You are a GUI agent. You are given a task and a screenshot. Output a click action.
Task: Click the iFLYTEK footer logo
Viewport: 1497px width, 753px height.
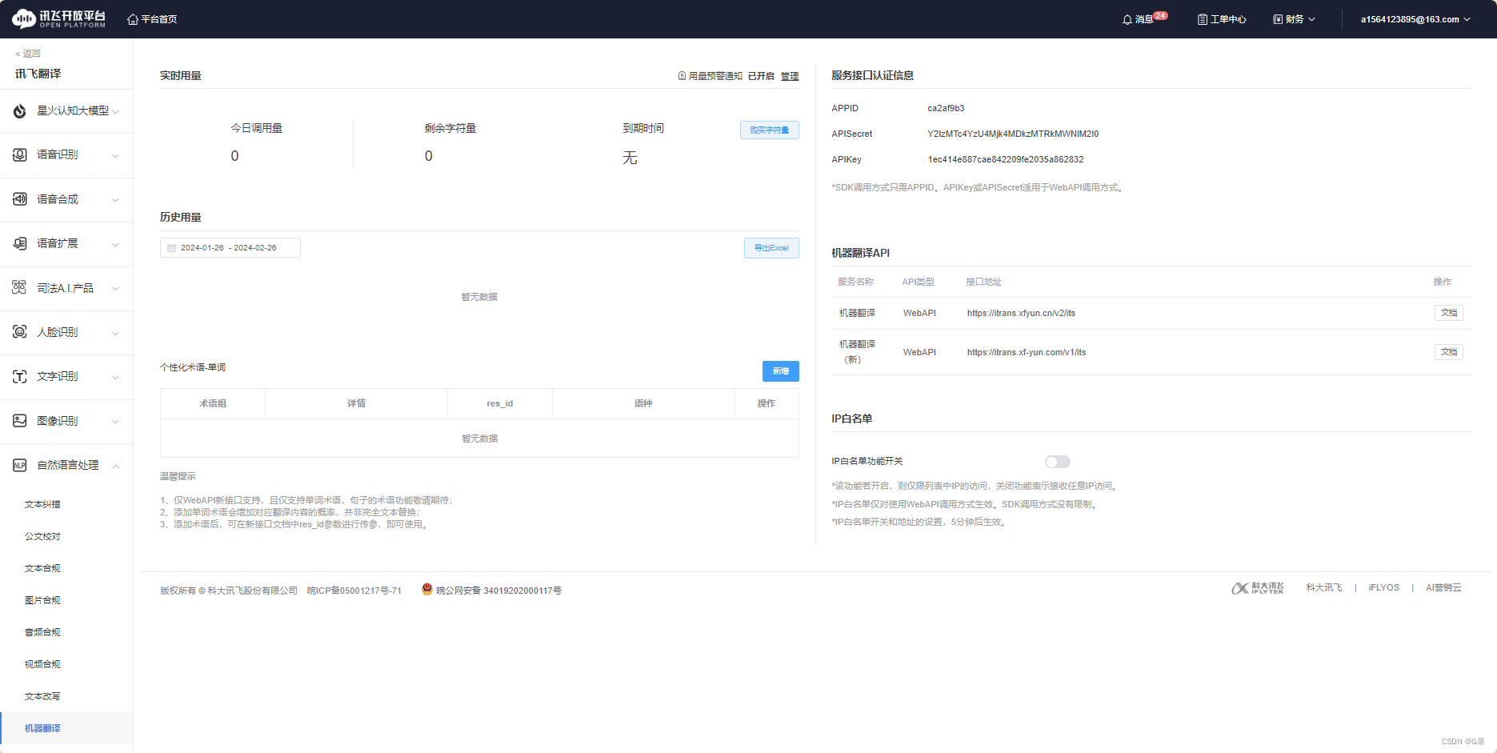pos(1258,588)
